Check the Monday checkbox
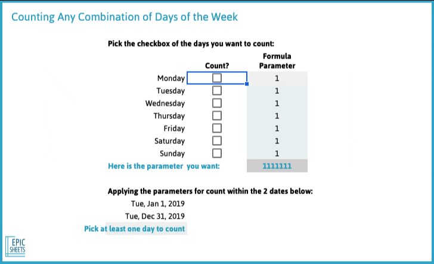Image resolution: width=434 pixels, height=264 pixels. [217, 78]
